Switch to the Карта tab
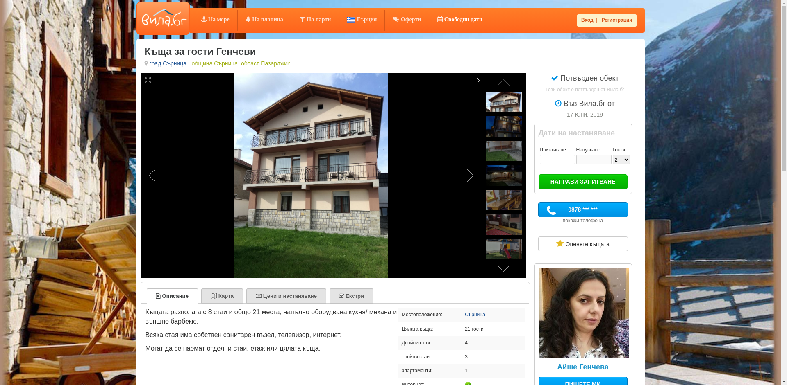The image size is (787, 385). click(x=223, y=296)
